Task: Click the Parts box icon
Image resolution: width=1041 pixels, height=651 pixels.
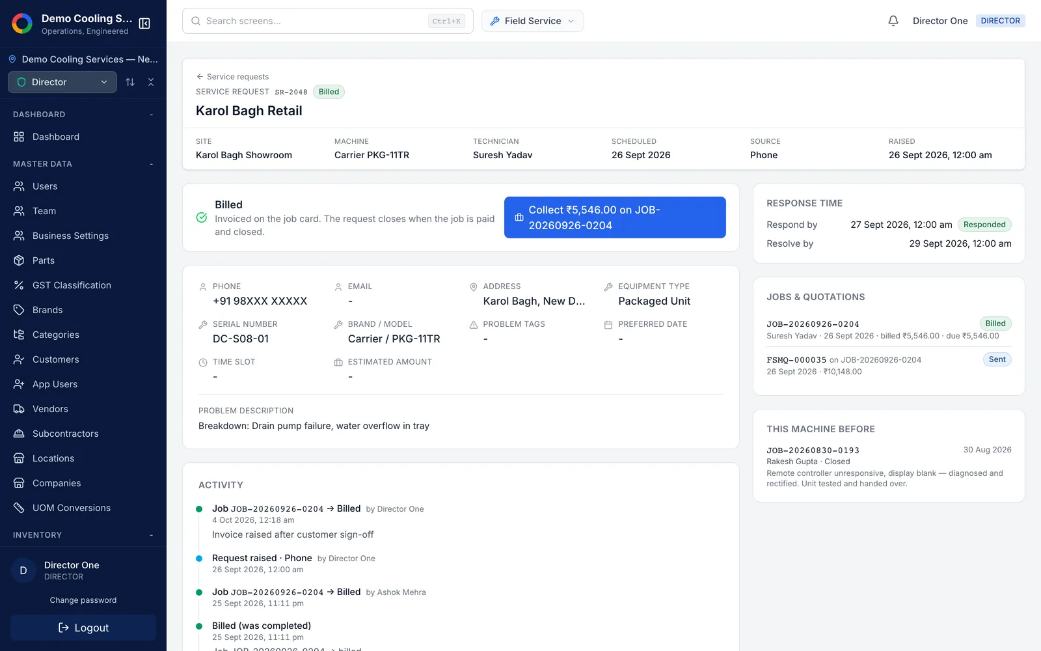Action: coord(19,260)
